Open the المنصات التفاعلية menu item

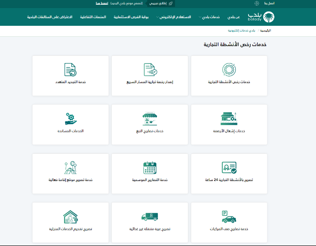click(93, 17)
